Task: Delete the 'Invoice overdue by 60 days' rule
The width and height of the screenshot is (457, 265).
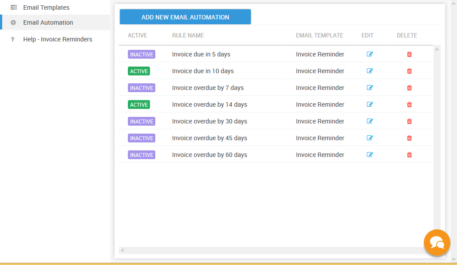Action: [x=409, y=155]
